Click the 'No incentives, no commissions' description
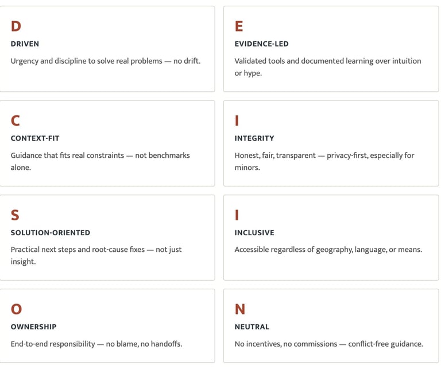 (328, 344)
